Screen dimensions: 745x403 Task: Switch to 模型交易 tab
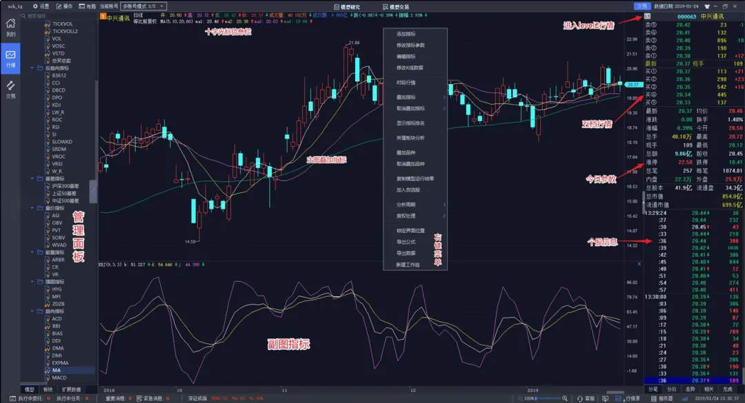(x=396, y=7)
